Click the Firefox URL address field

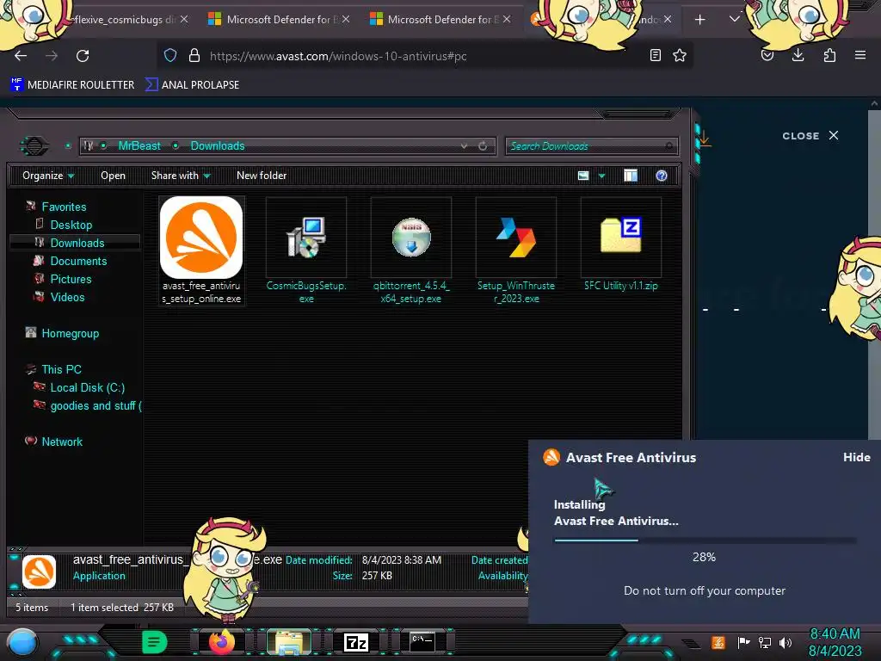(x=424, y=56)
